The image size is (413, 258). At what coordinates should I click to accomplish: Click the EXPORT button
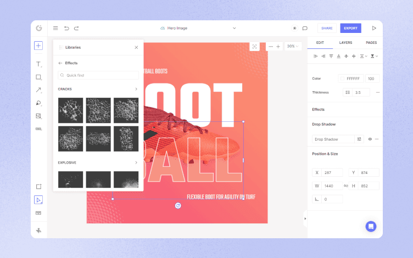[350, 28]
